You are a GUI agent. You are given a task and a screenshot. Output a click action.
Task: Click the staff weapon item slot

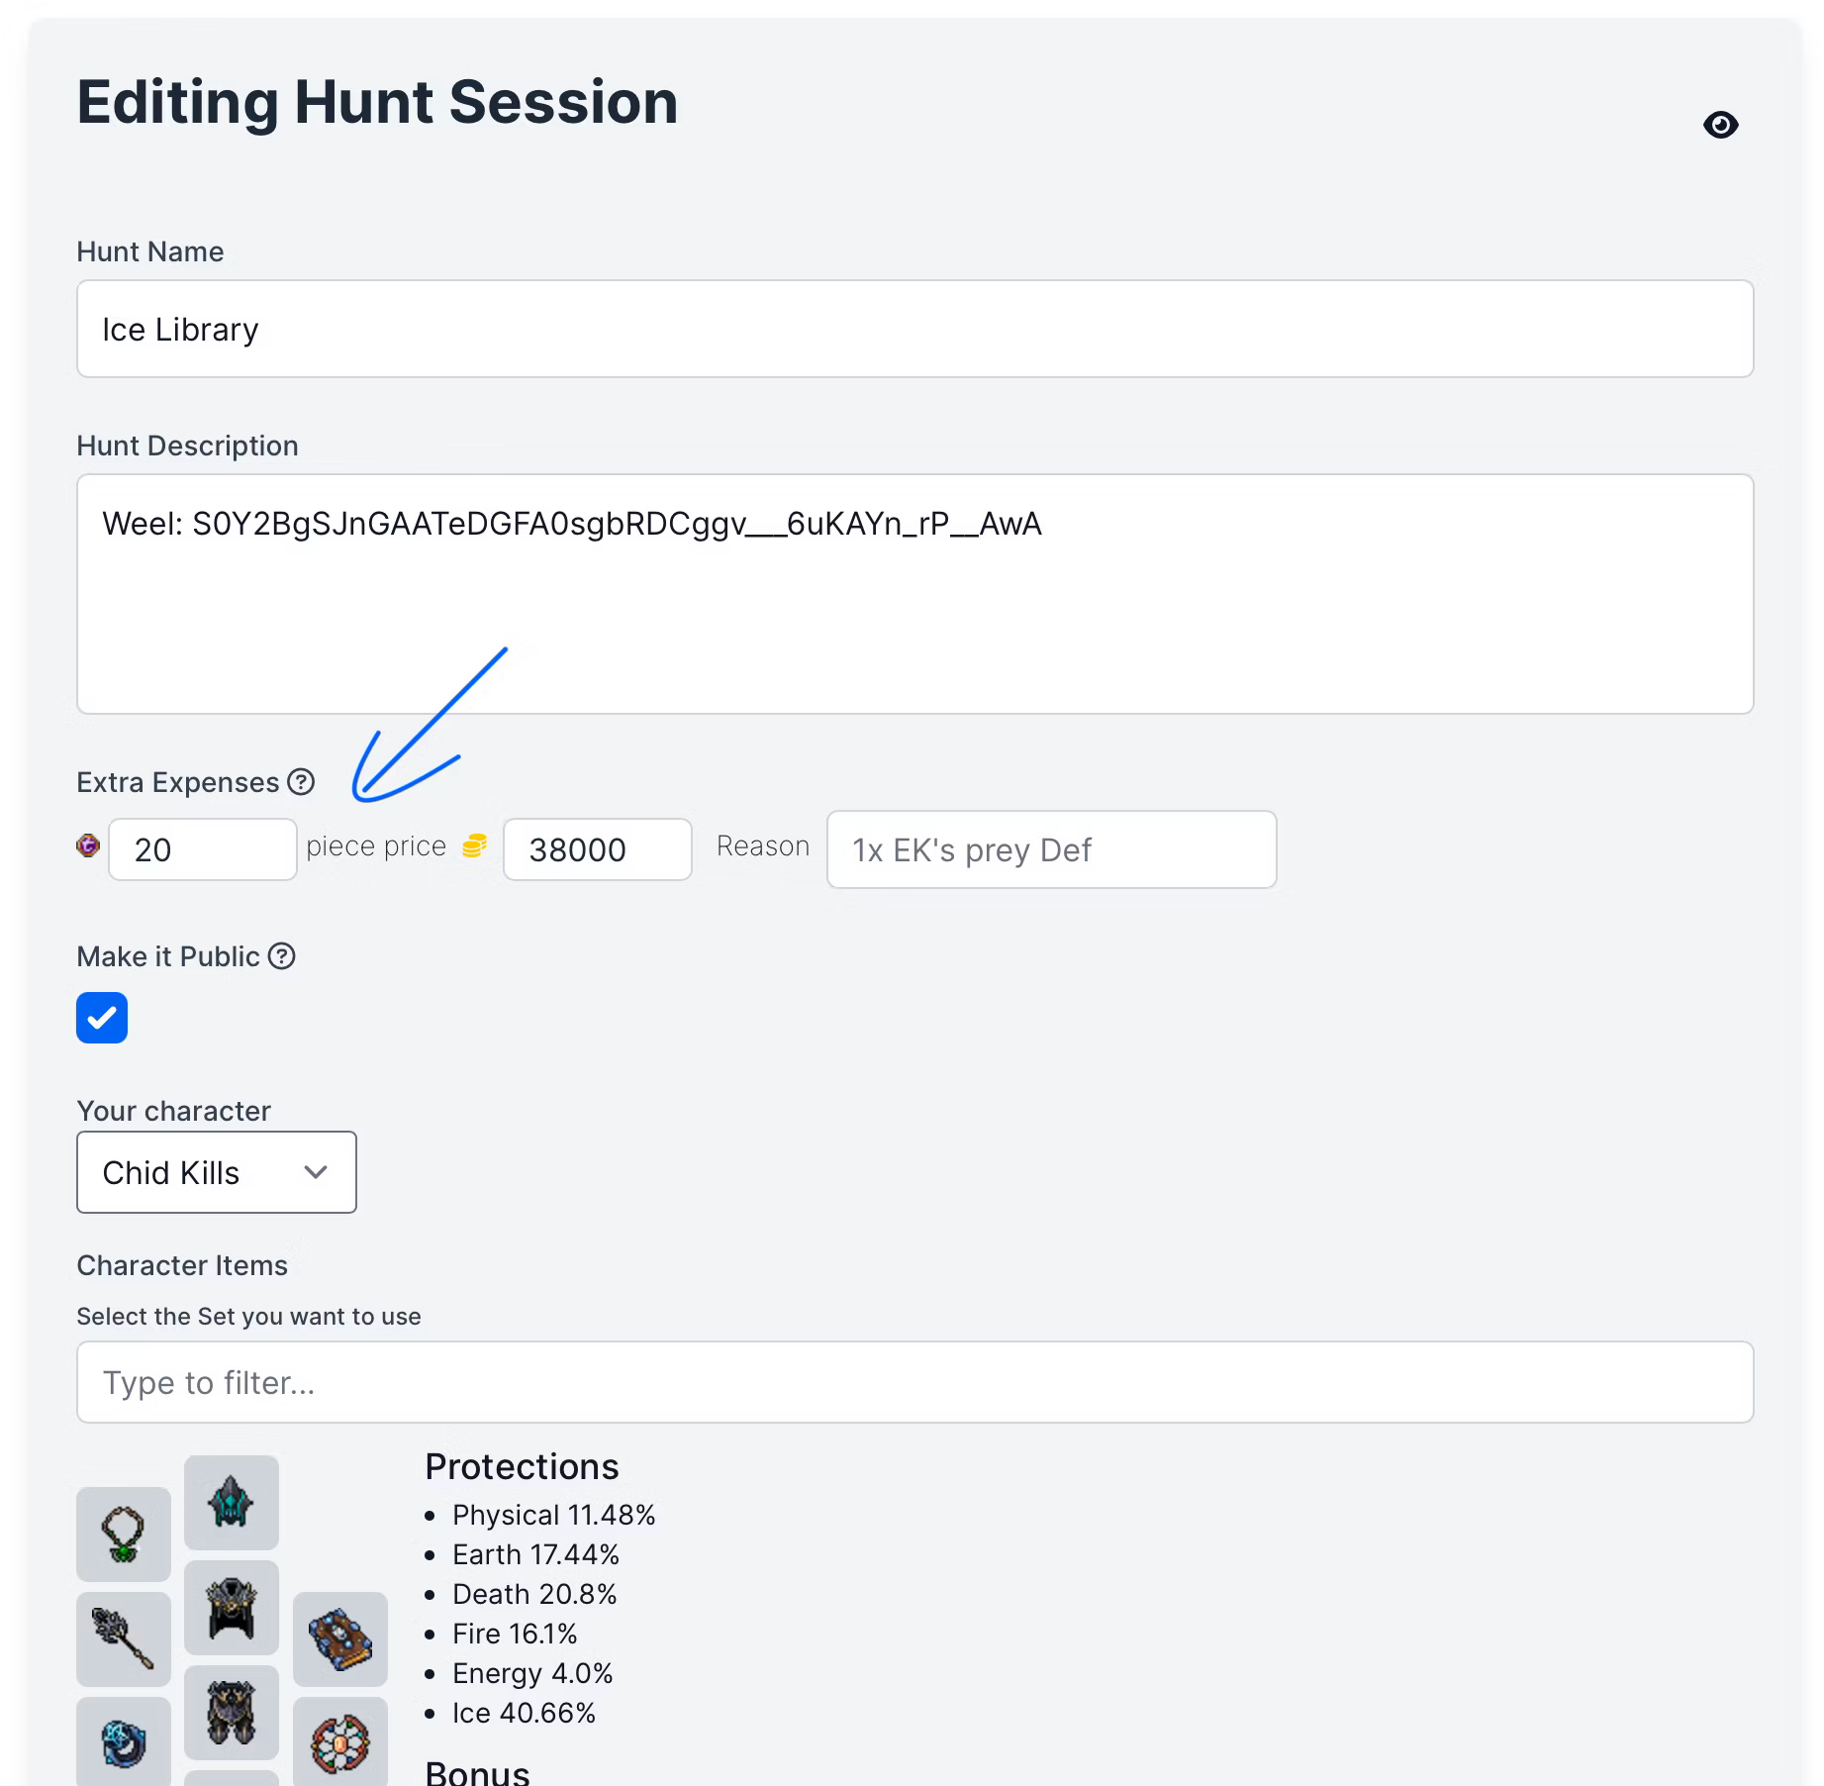124,1638
